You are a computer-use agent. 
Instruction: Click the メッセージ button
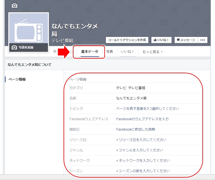click(x=186, y=40)
